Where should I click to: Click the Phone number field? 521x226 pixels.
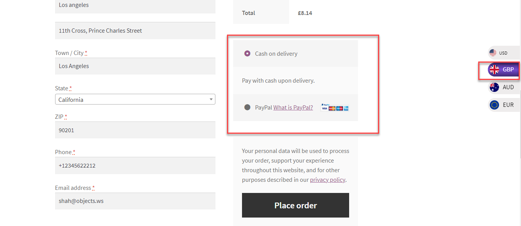(x=135, y=166)
